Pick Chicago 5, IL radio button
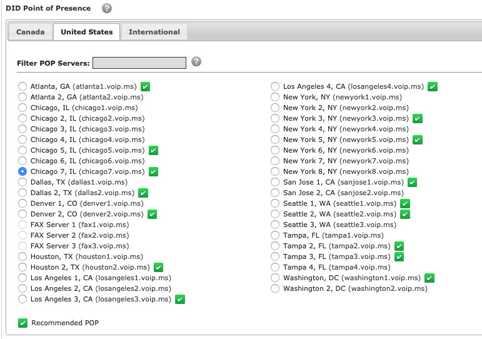 (23, 150)
